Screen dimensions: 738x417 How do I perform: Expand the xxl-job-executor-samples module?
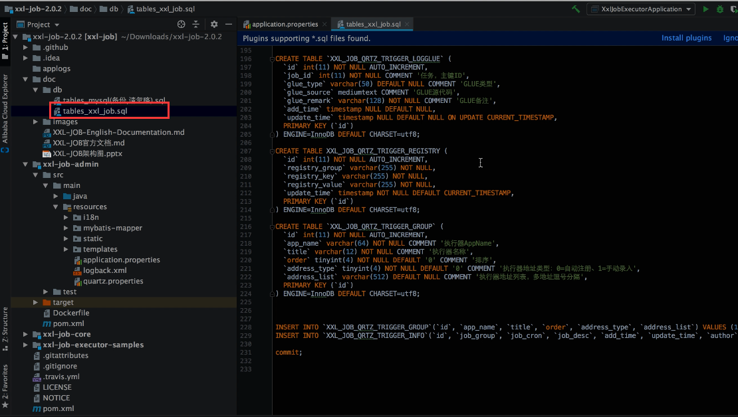[26, 345]
